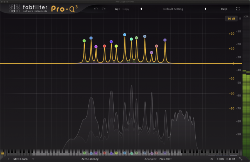Go to next preset with right arrow
Viewport: 250px width, 162px height.
tap(205, 9)
